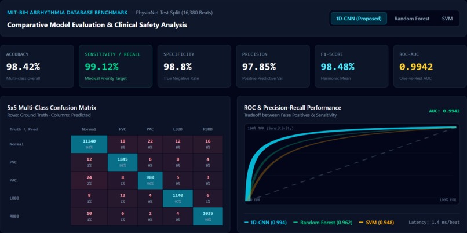The height and width of the screenshot is (233, 467).
Task: Open the Accuracy 98.42% metric card
Action: click(x=37, y=66)
